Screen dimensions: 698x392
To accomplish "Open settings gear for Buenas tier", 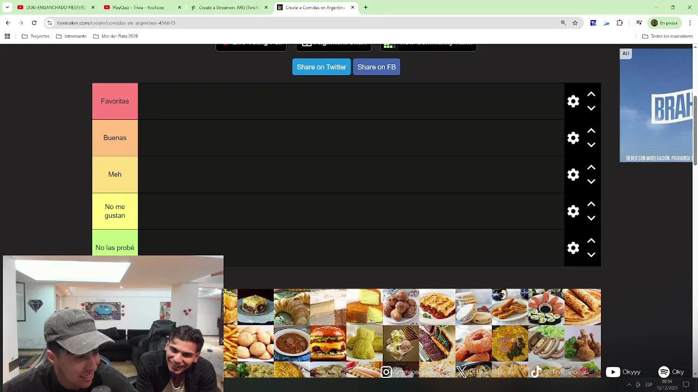I will point(573,138).
